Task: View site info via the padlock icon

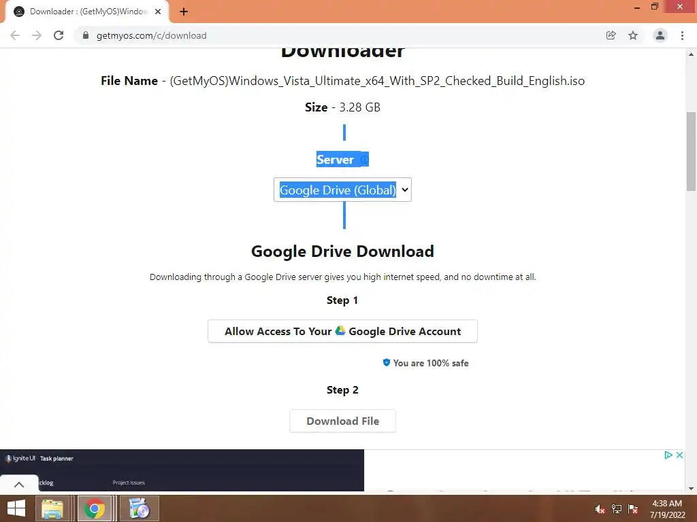Action: (x=86, y=35)
